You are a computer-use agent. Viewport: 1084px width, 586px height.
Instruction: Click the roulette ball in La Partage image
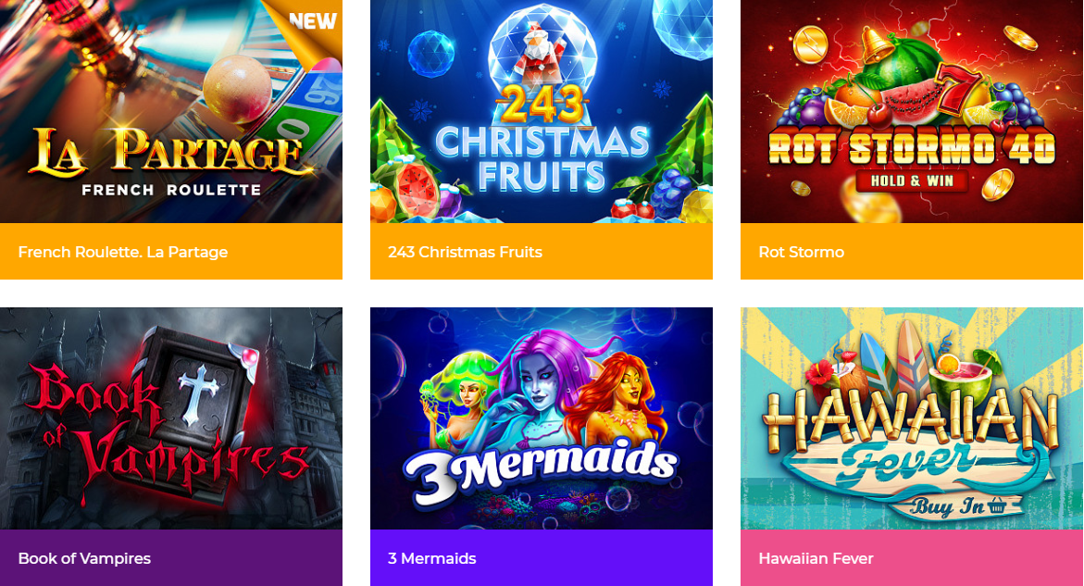237,89
